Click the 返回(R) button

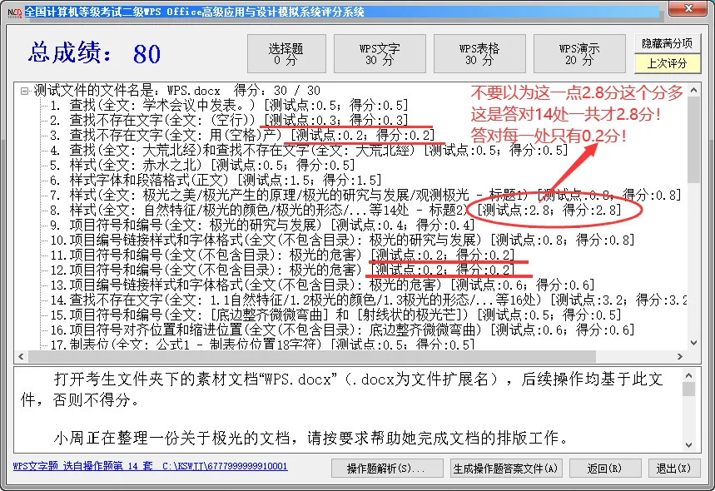pos(605,469)
